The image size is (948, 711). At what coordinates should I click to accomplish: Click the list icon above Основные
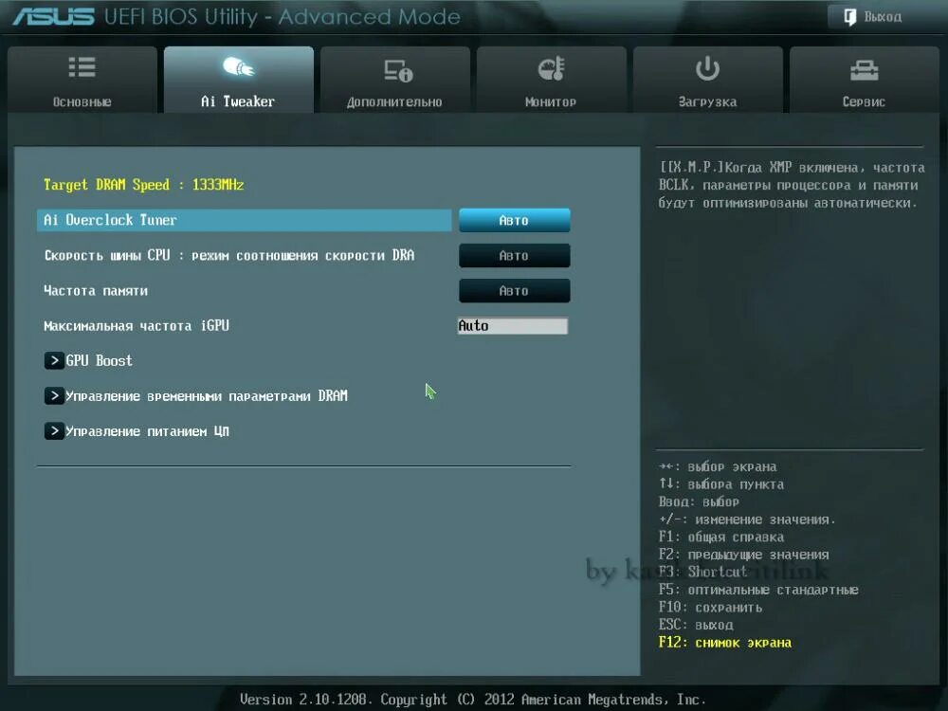(x=82, y=67)
